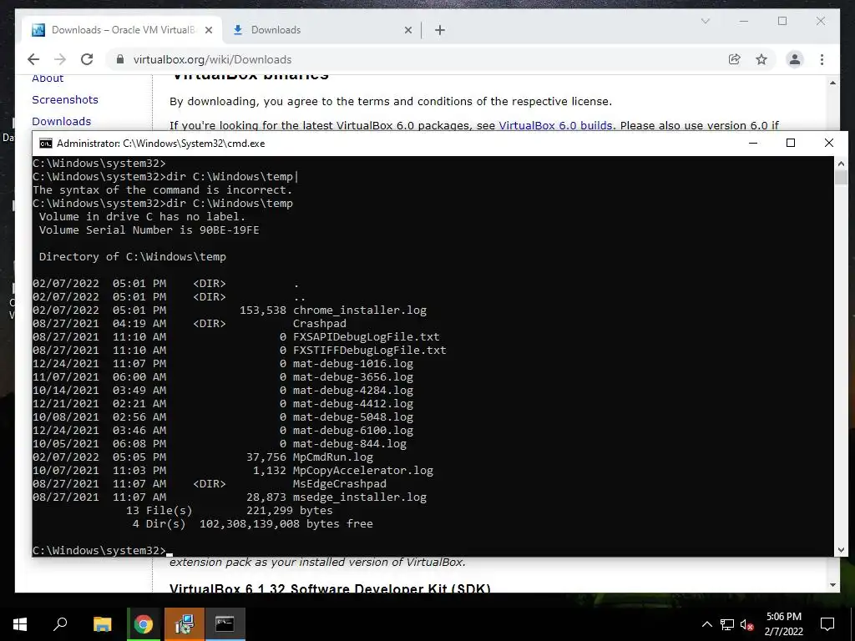Close the second Downloads tab
Viewport: 855px width, 641px height.
click(x=407, y=30)
